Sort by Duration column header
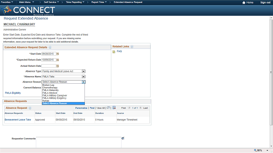 (99, 113)
